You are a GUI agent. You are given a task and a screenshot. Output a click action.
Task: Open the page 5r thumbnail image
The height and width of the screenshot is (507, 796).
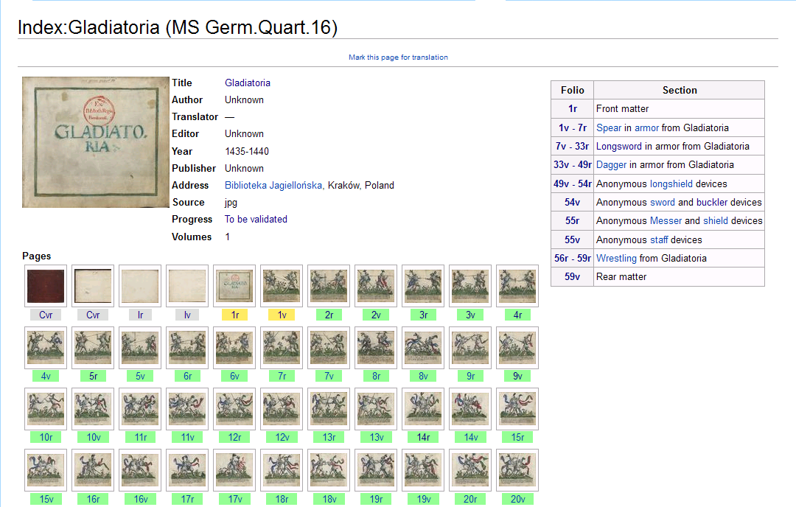pyautogui.click(x=93, y=348)
